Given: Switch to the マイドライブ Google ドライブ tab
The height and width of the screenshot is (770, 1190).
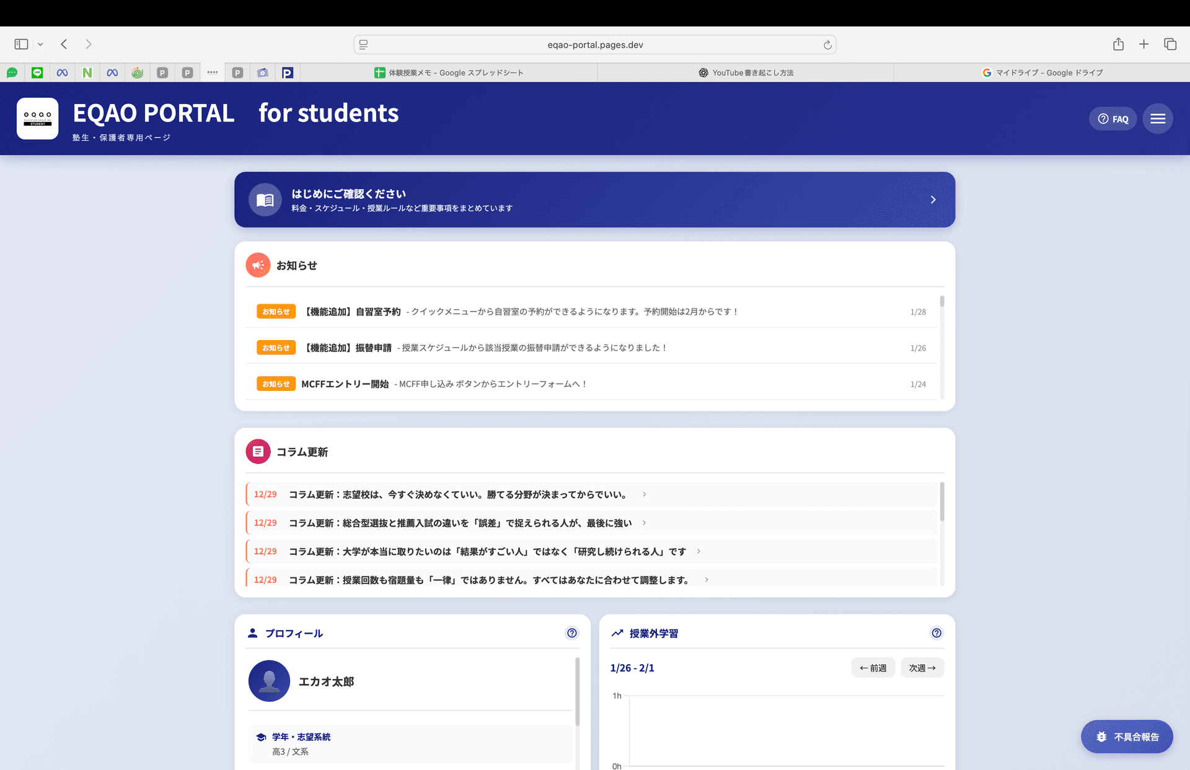Looking at the screenshot, I should click(x=1043, y=72).
